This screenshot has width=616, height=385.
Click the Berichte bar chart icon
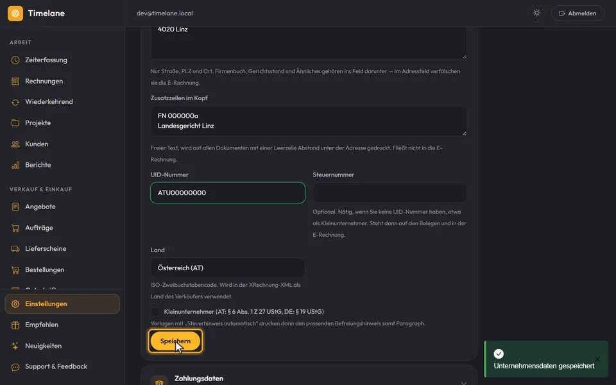coord(15,165)
